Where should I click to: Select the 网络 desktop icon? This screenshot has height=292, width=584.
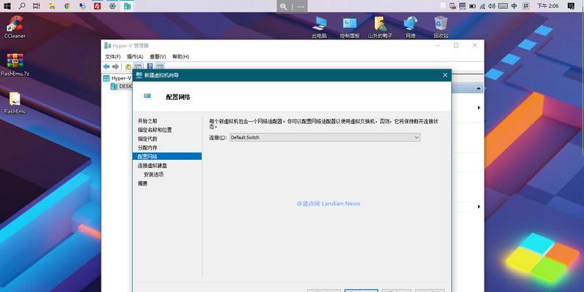tap(411, 27)
